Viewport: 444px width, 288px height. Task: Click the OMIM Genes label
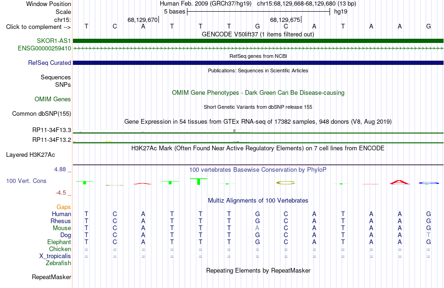click(x=53, y=99)
